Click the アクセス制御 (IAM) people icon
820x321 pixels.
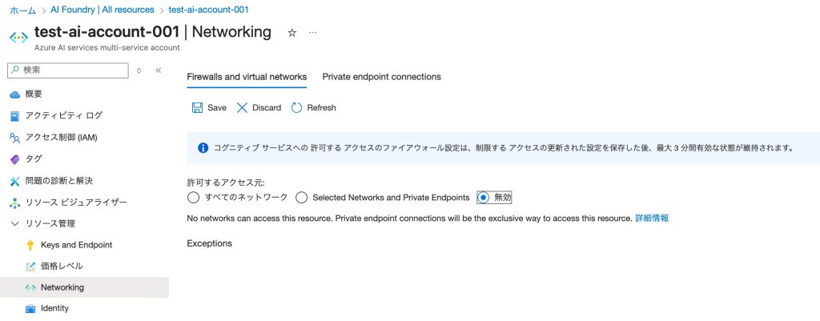[14, 137]
